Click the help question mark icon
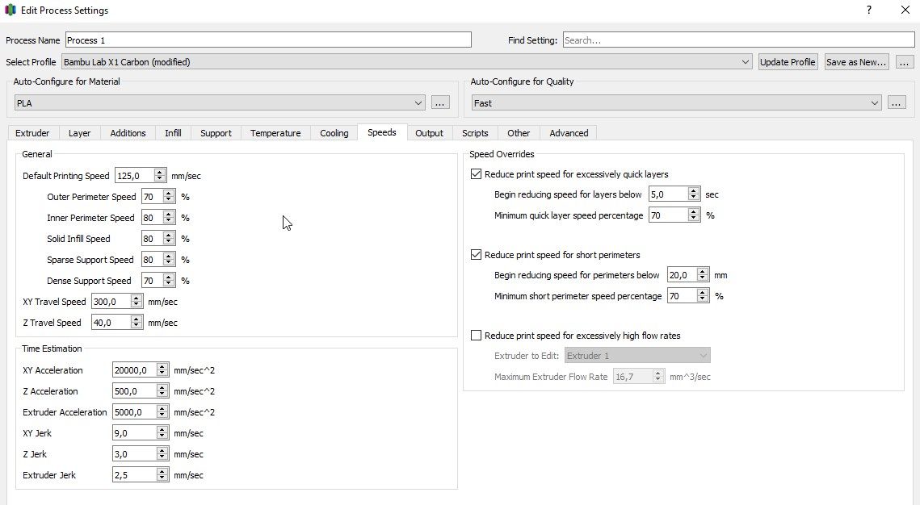Screen dimensions: 920x505 pos(868,10)
